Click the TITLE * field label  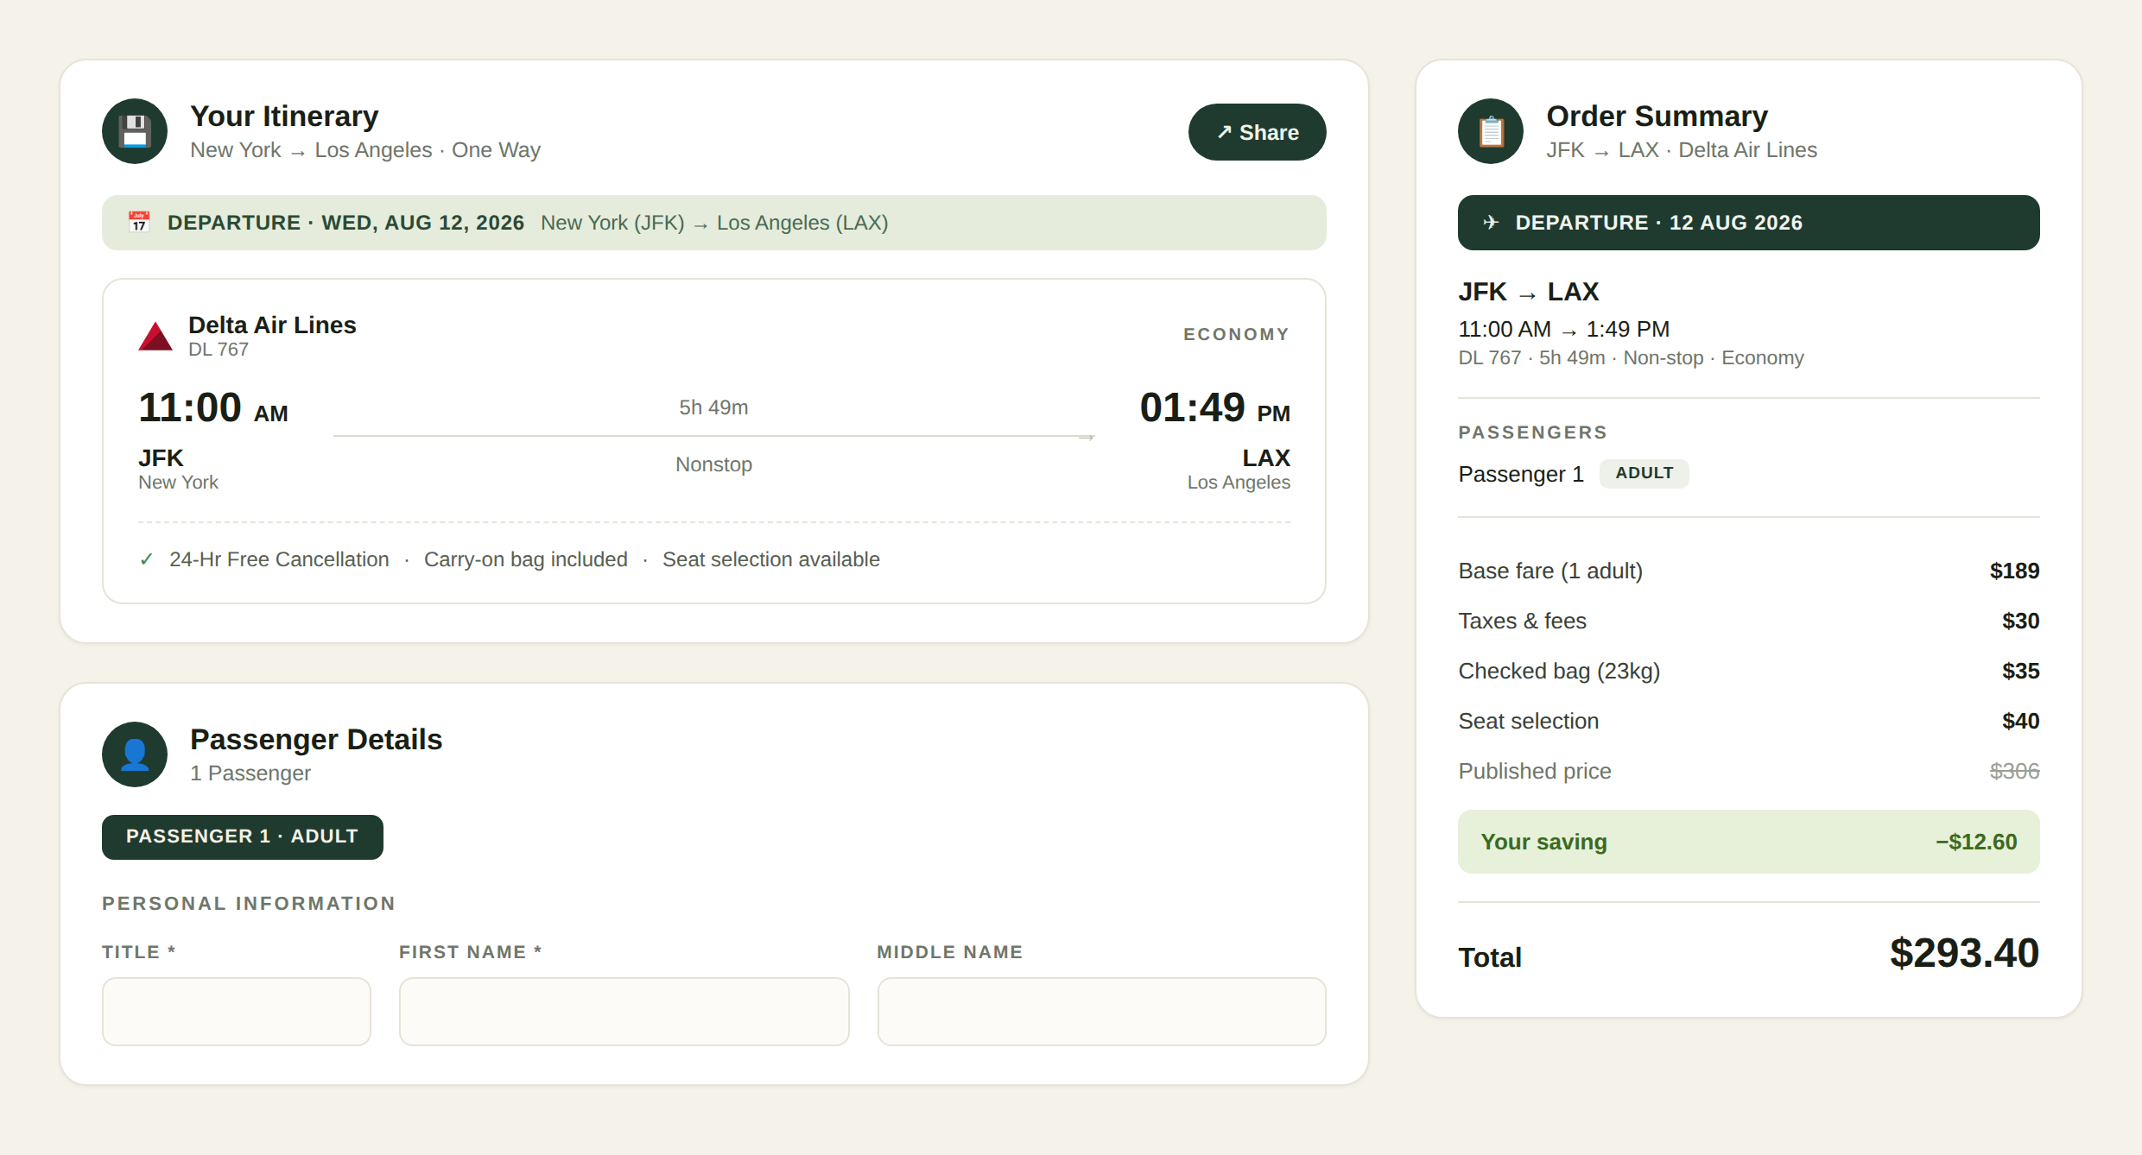click(139, 952)
